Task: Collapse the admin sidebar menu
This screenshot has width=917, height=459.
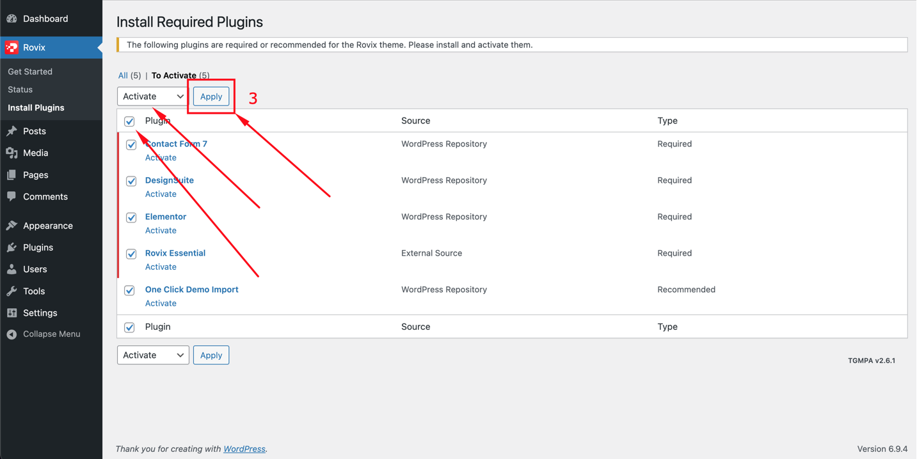Action: 51,334
